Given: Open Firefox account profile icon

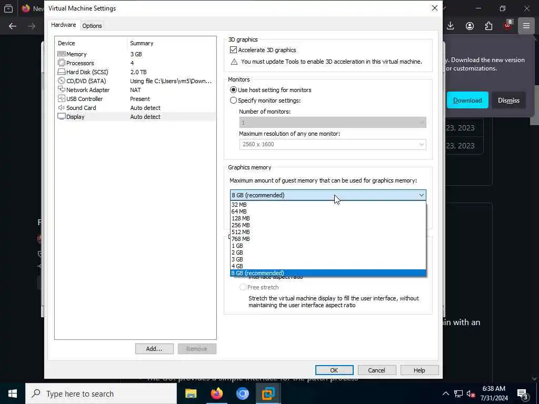Looking at the screenshot, I should (x=470, y=26).
